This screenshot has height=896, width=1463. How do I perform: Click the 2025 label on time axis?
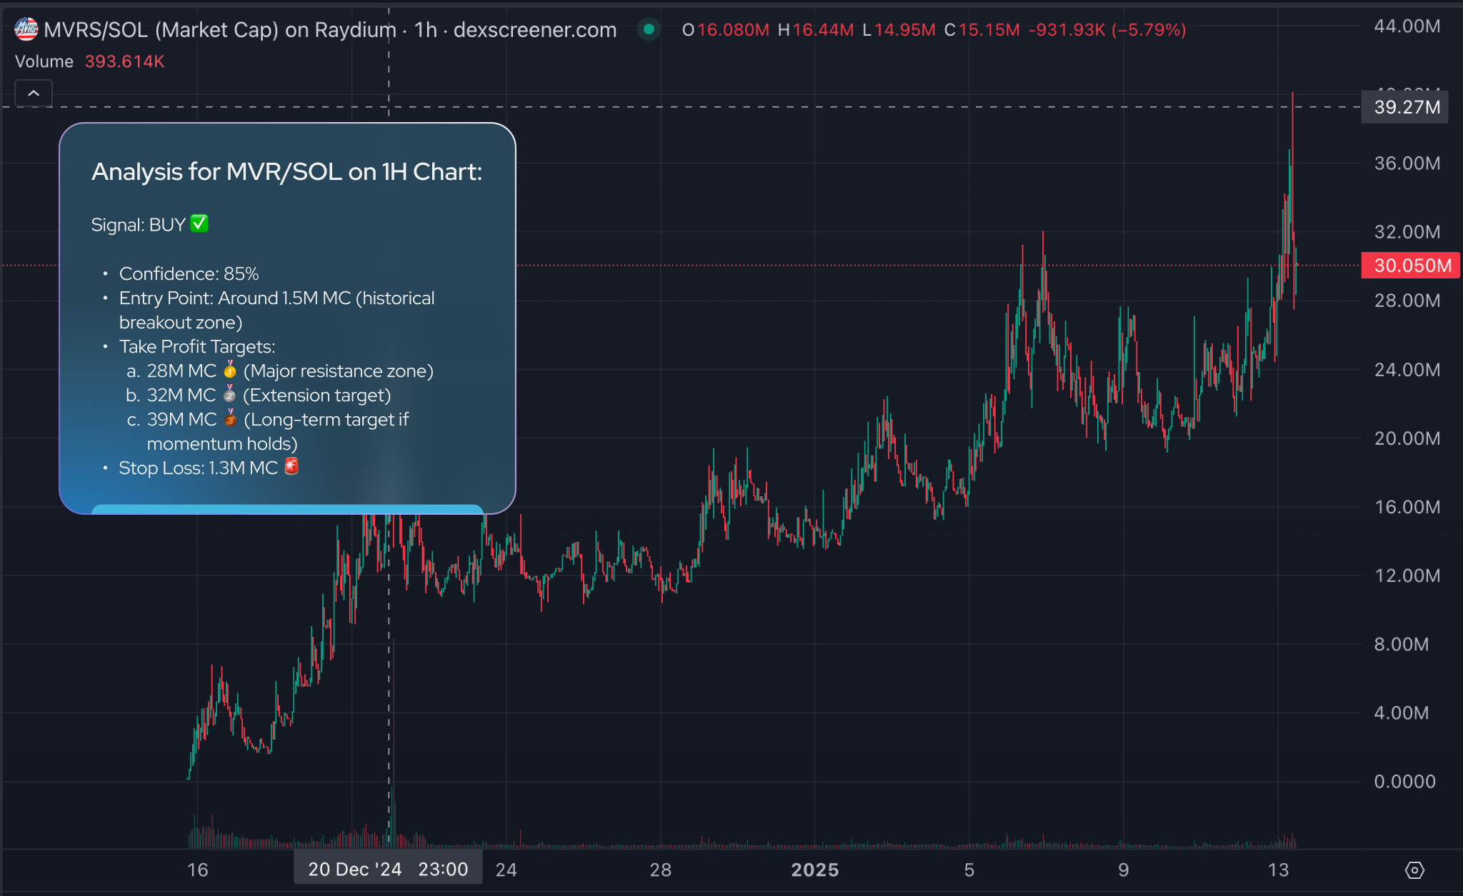(x=814, y=870)
